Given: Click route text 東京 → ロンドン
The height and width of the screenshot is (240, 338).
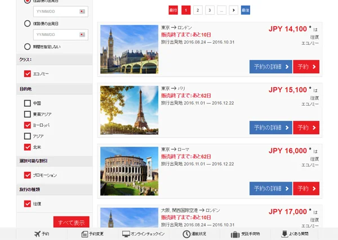Looking at the screenshot, I should (x=176, y=28).
